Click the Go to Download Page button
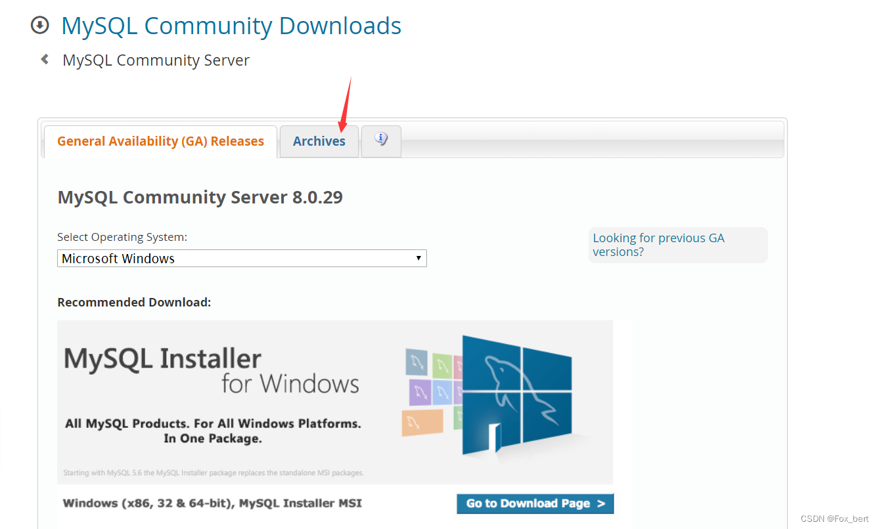The image size is (879, 529). coord(535,503)
